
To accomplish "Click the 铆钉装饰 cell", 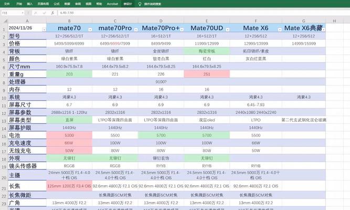I will 161,158.
